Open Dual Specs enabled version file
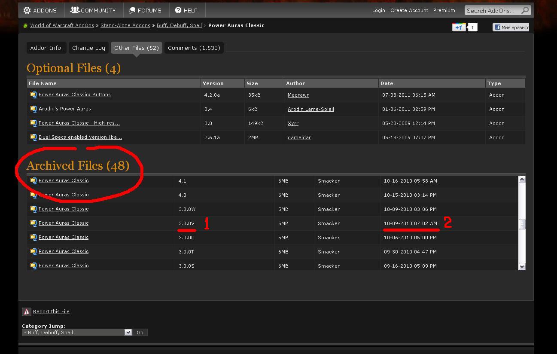 tap(80, 137)
